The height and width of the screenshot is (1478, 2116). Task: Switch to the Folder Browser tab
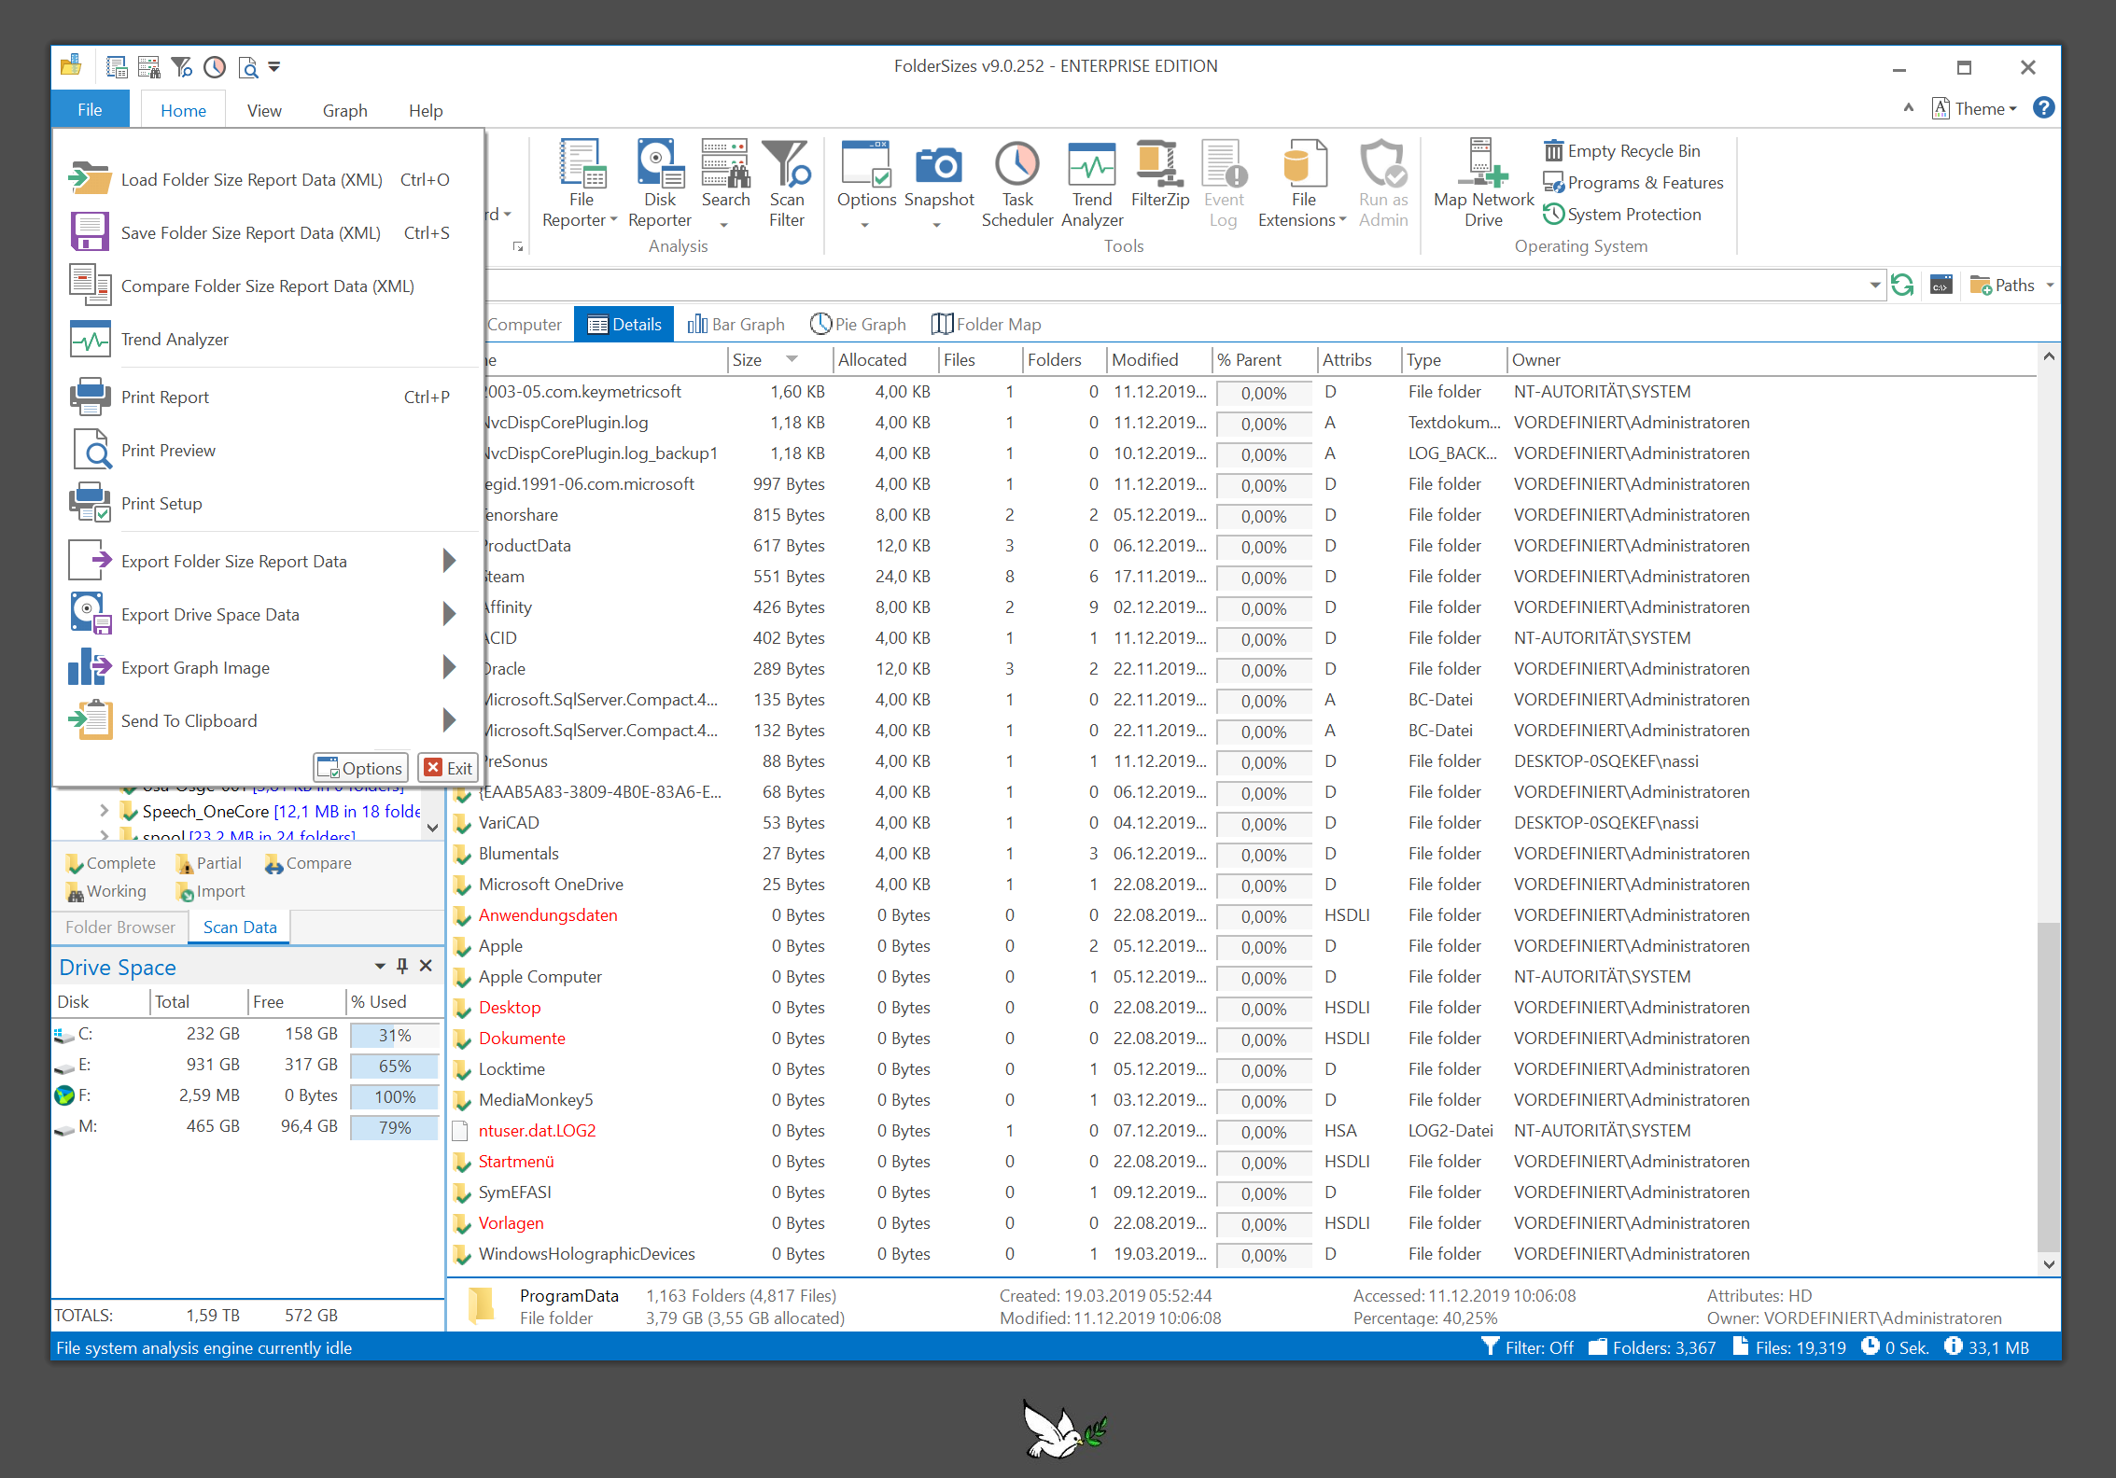(119, 927)
